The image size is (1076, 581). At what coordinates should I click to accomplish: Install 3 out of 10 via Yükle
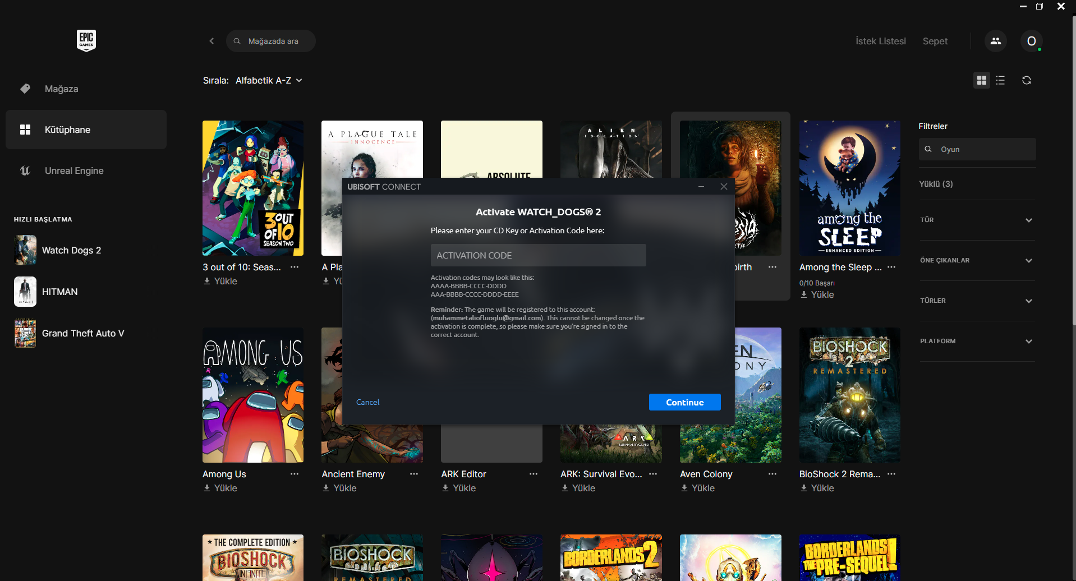(x=220, y=281)
